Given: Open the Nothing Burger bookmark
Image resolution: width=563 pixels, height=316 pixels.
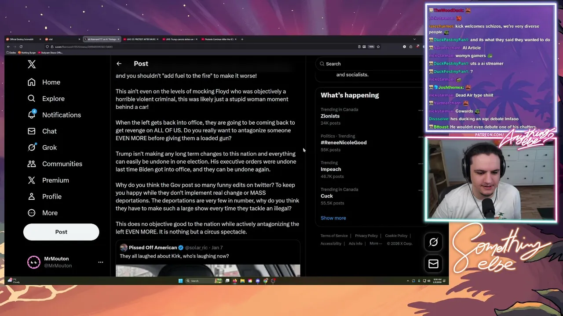Looking at the screenshot, I should tap(27, 53).
